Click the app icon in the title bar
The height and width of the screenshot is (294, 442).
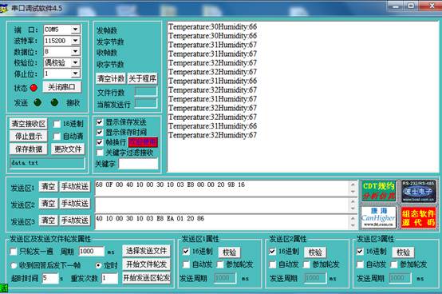(x=3, y=9)
